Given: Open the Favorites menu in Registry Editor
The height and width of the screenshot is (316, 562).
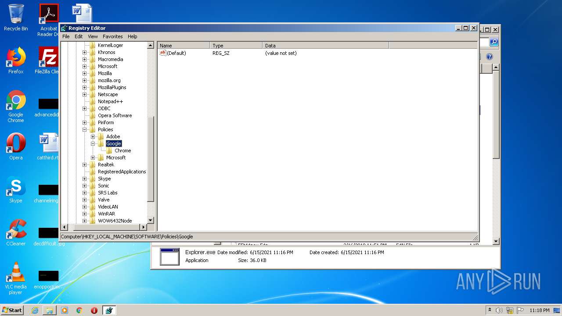Looking at the screenshot, I should (113, 36).
